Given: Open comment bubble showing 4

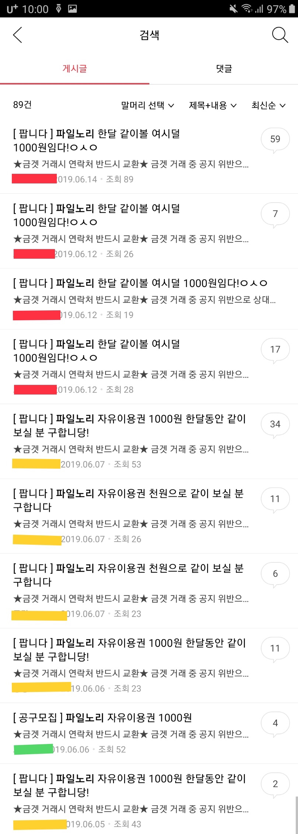Looking at the screenshot, I should tap(275, 724).
